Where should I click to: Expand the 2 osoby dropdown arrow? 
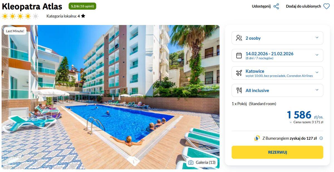point(317,38)
